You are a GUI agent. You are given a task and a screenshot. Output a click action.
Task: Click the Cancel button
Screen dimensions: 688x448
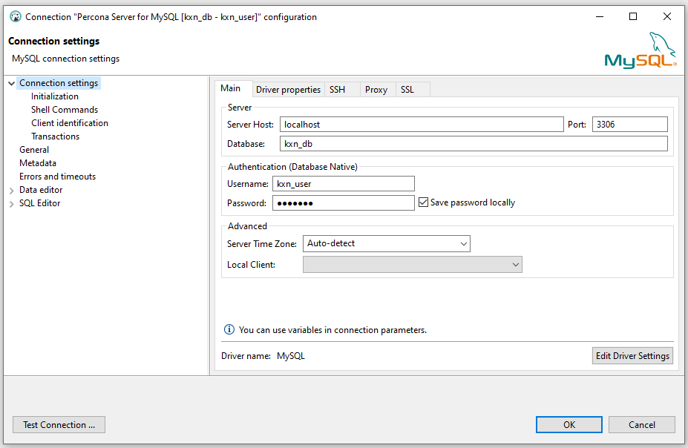[641, 424]
